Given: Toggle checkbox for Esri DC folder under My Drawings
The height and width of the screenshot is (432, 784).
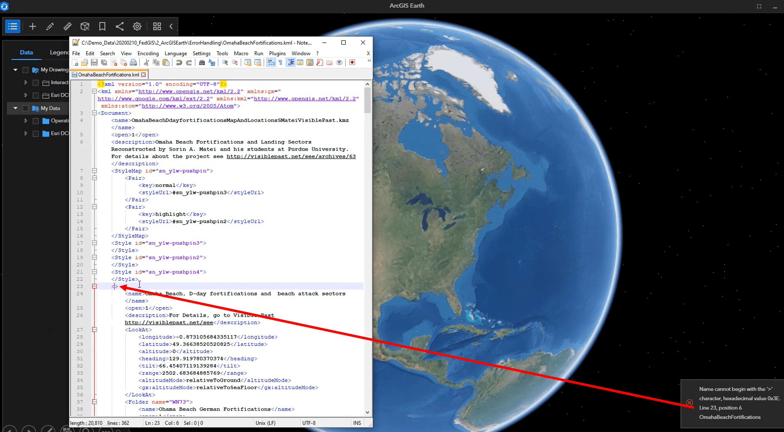Looking at the screenshot, I should click(36, 95).
